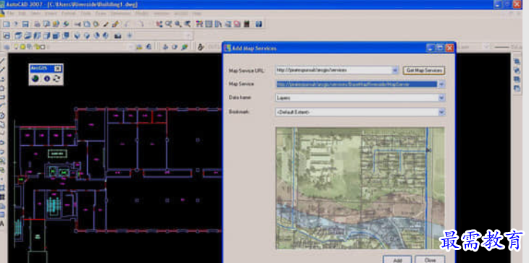529x263 pixels.
Task: Open the Help menu
Action: (x=197, y=14)
